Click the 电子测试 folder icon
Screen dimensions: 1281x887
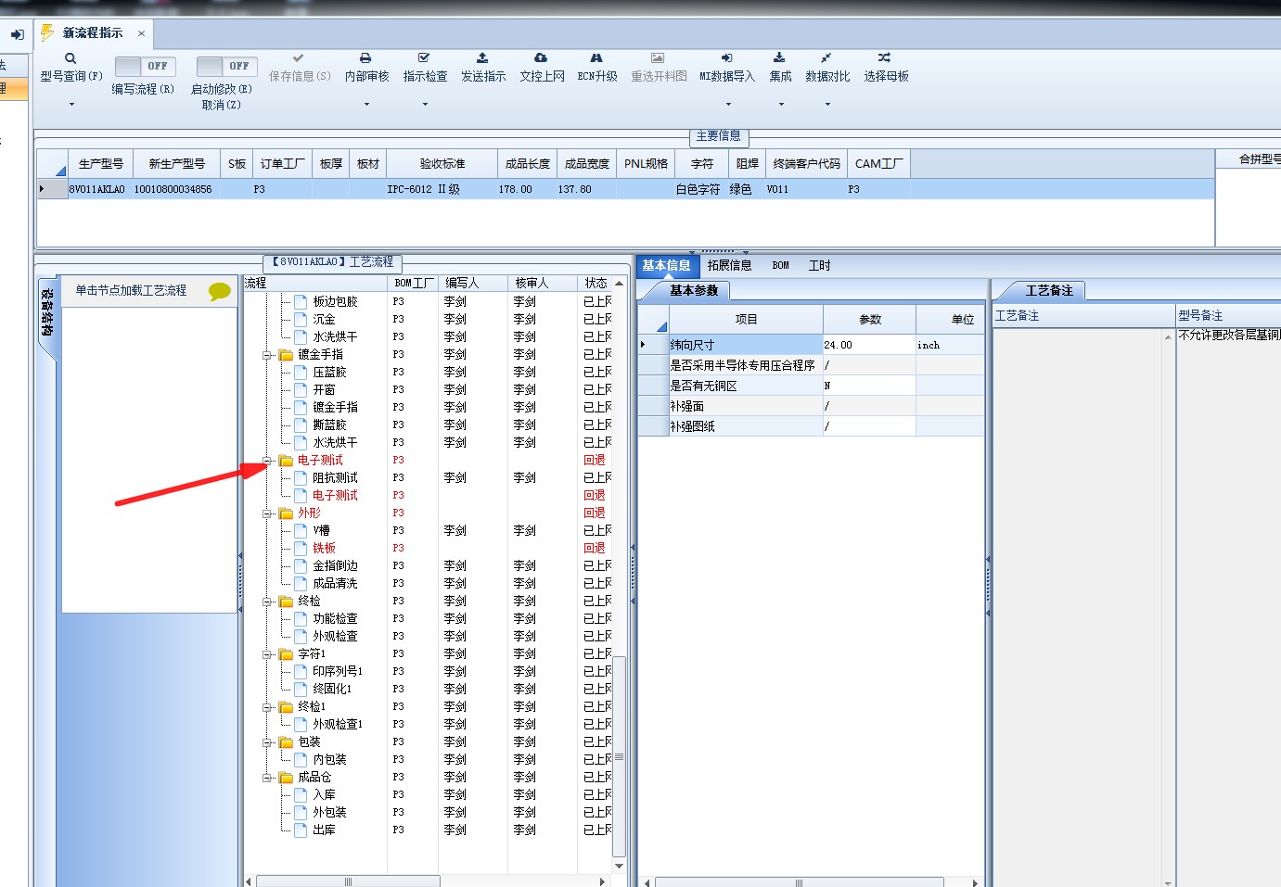(x=287, y=461)
